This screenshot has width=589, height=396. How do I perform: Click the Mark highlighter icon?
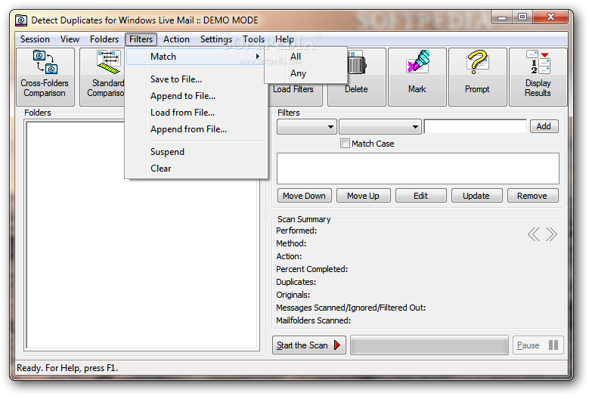(x=417, y=61)
